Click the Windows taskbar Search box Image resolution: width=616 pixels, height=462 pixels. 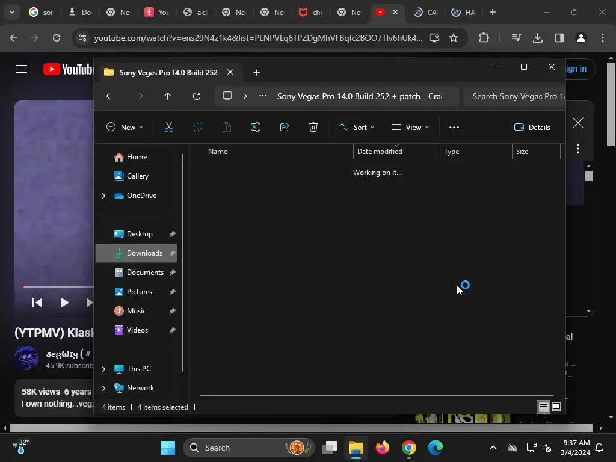point(249,448)
